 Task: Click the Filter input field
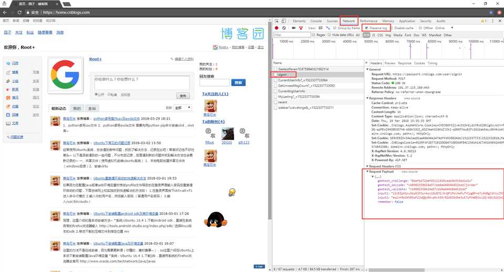click(x=292, y=35)
